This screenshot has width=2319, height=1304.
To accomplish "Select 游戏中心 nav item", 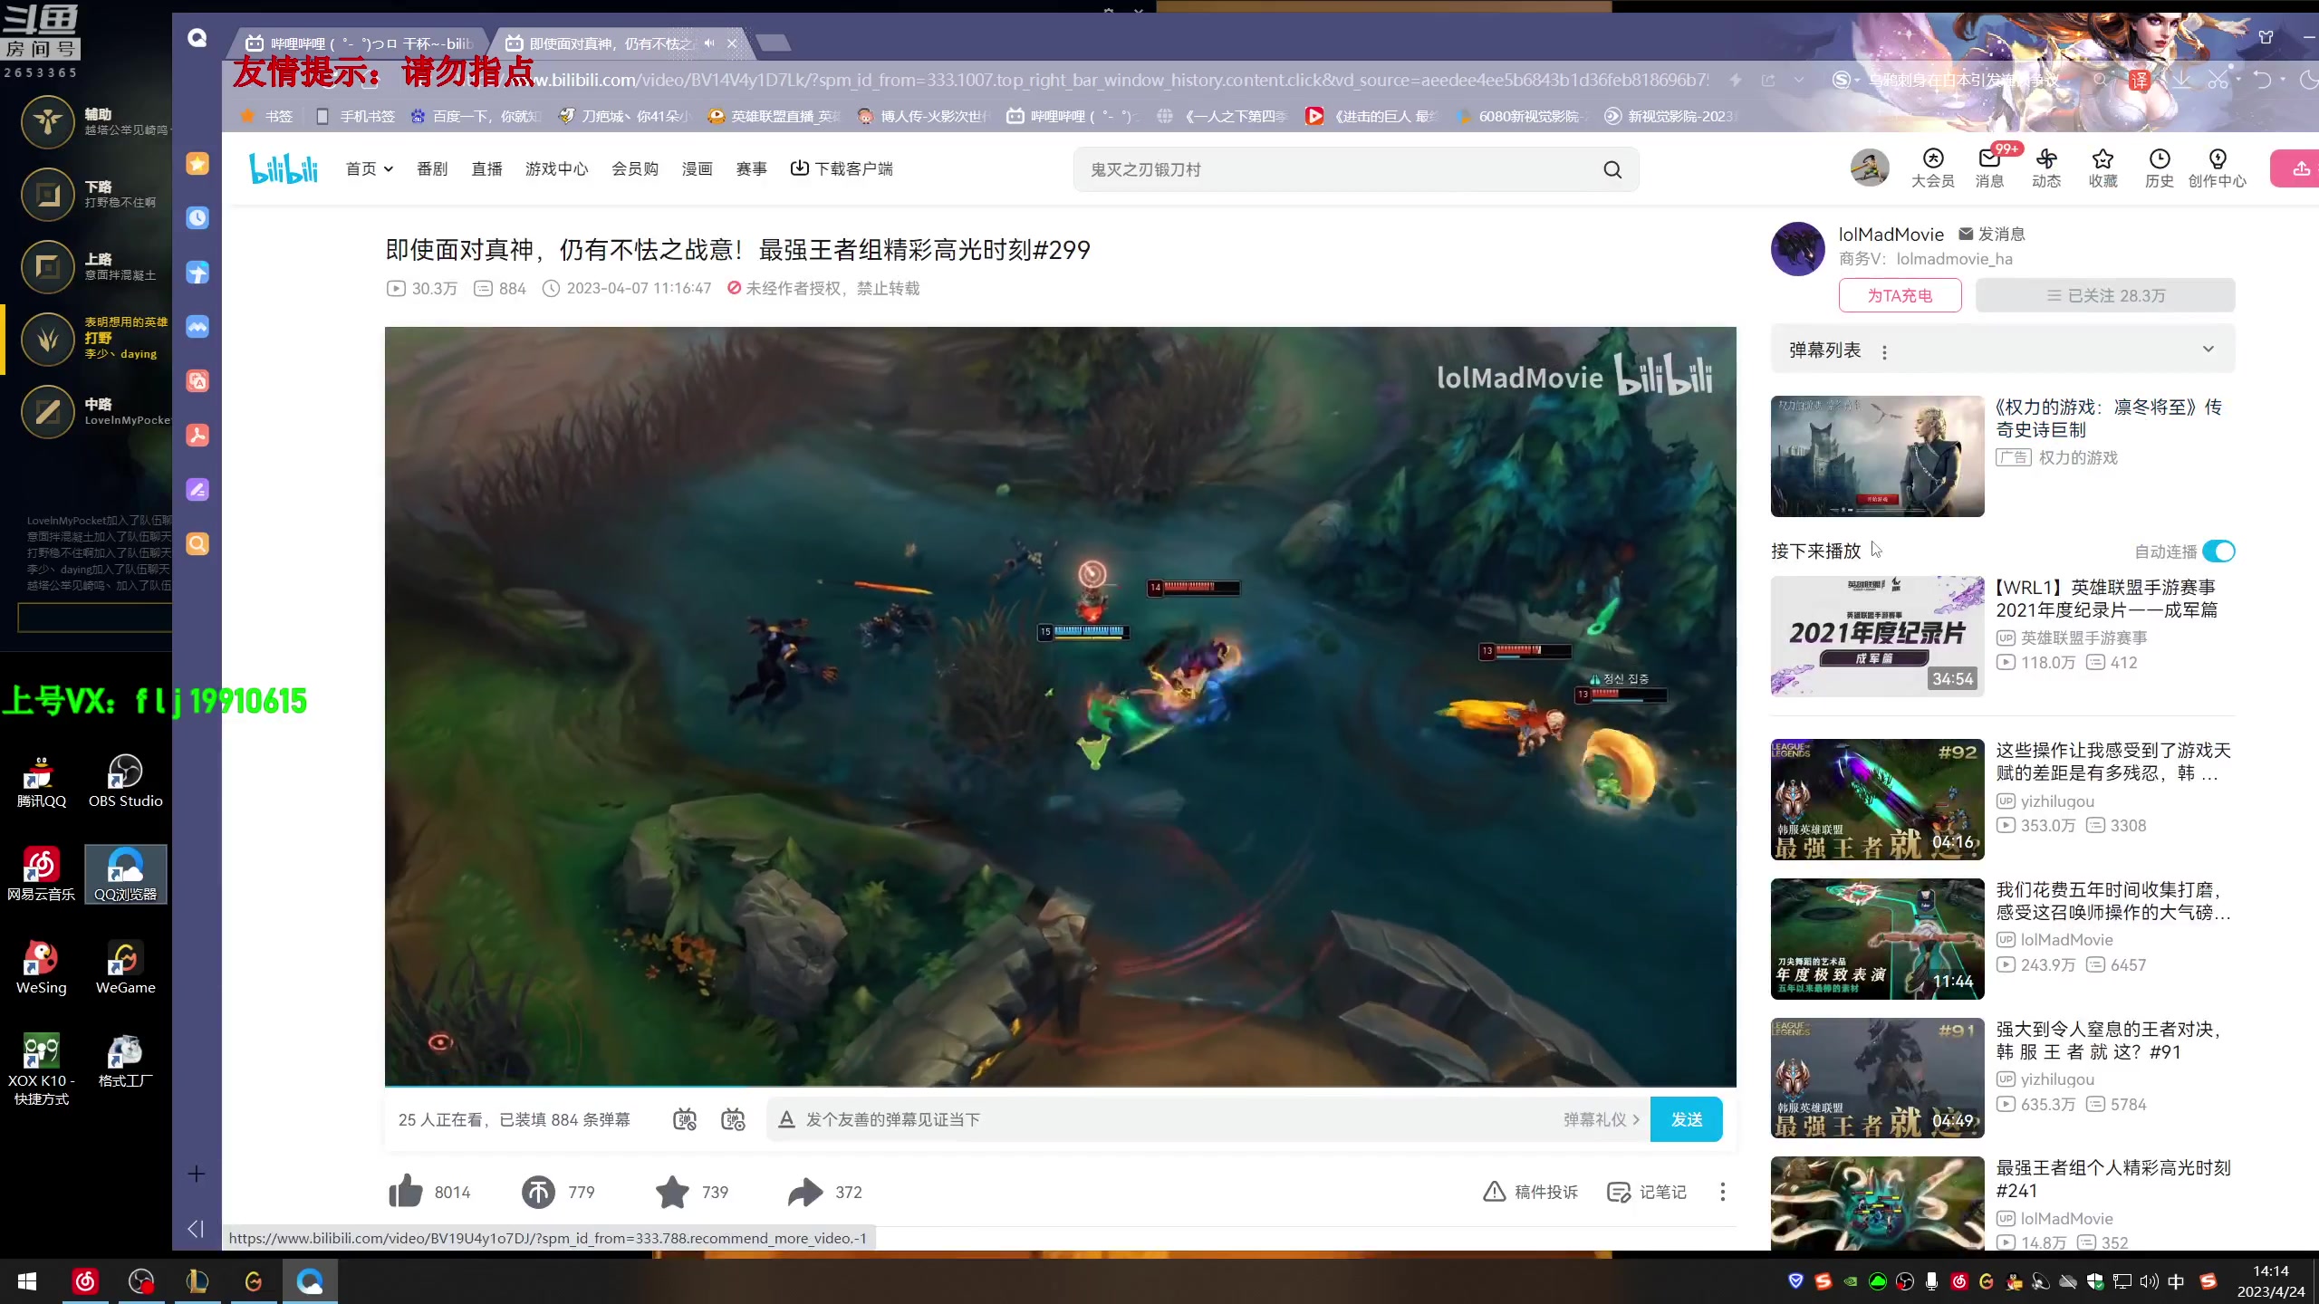I will tap(556, 168).
